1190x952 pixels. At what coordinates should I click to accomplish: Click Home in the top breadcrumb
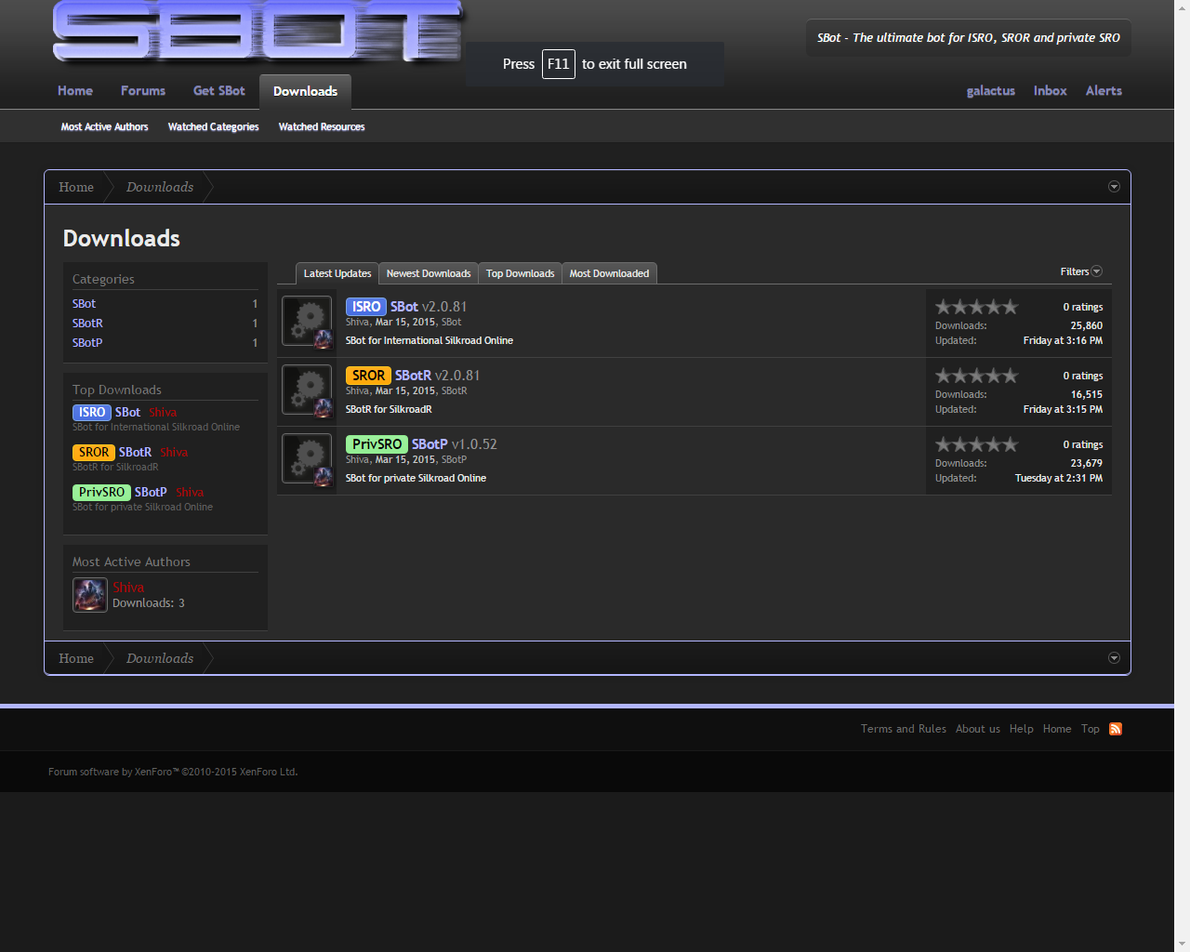pos(76,187)
